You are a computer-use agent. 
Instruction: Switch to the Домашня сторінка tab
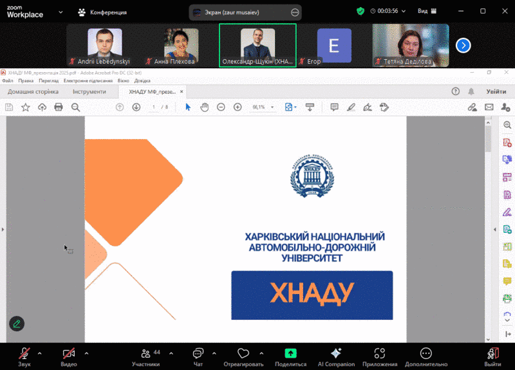point(33,91)
